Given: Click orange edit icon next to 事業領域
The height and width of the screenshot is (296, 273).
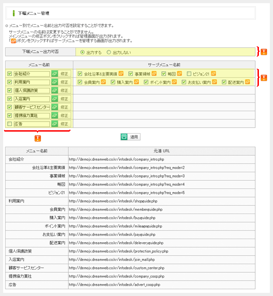Looking at the screenshot, I should (x=154, y=73).
